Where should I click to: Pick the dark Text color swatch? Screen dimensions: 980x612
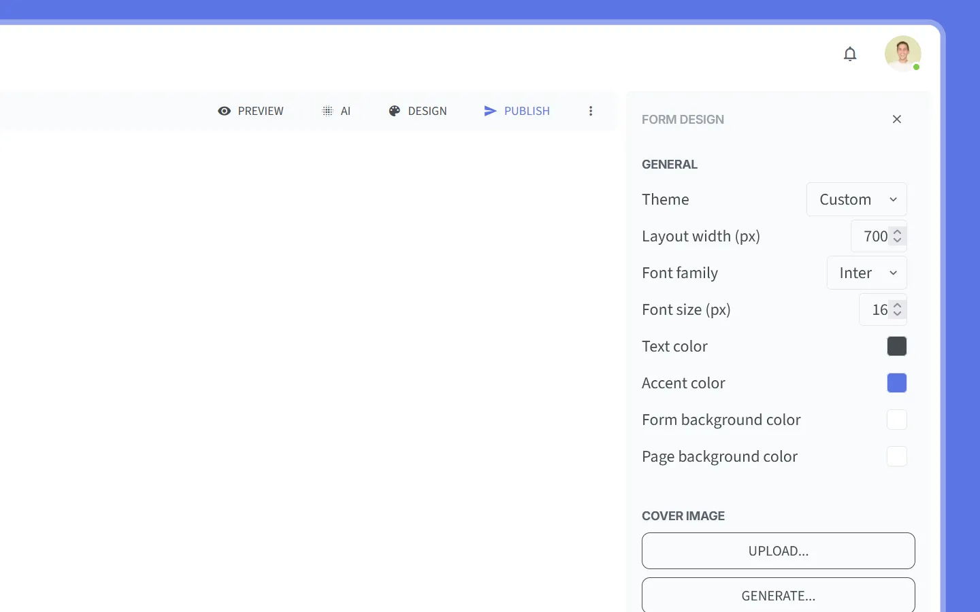pos(897,346)
